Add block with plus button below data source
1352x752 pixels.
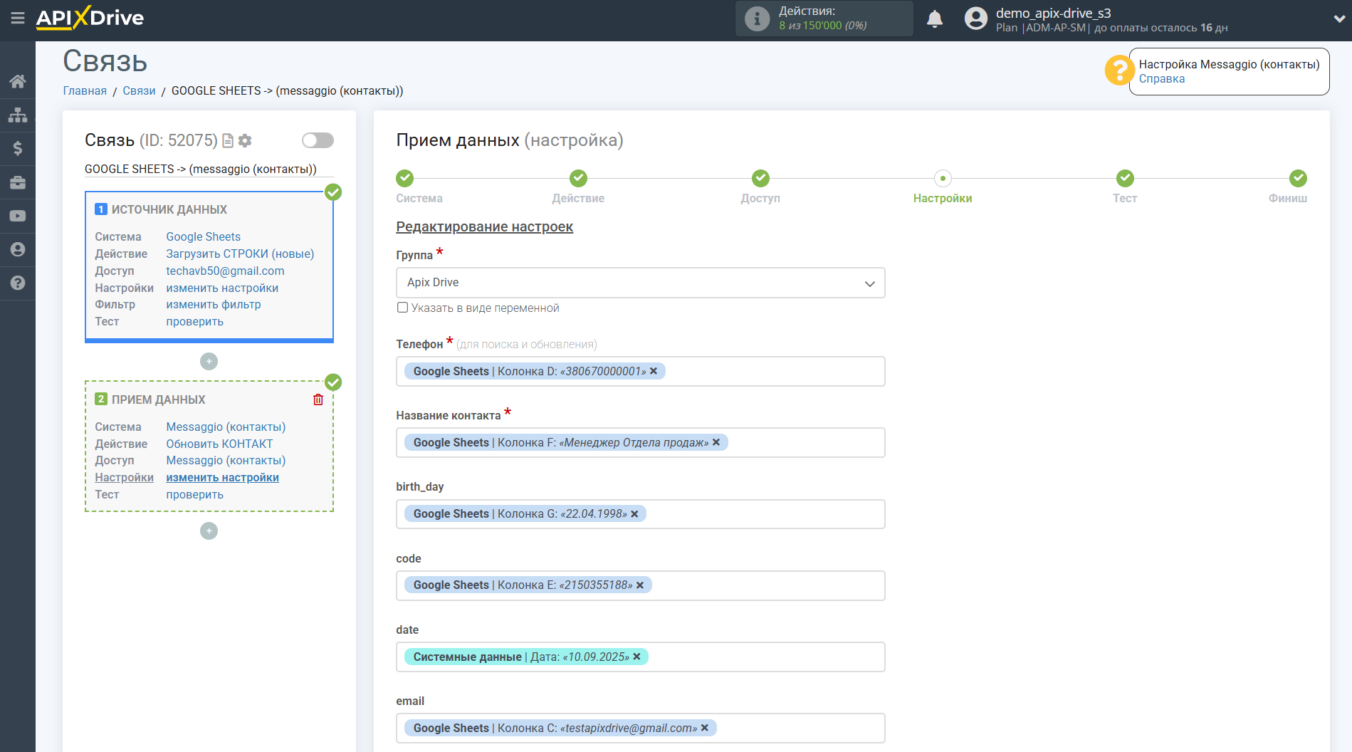pyautogui.click(x=209, y=362)
